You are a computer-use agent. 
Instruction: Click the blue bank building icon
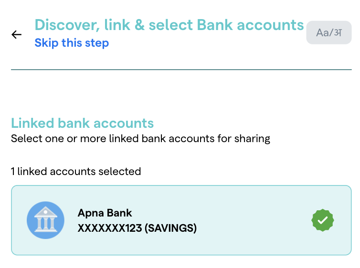pyautogui.click(x=45, y=220)
